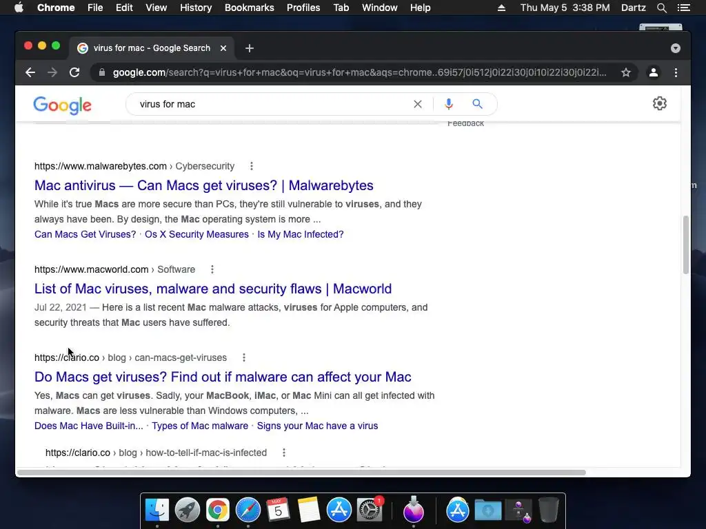View site info via the padlock icon
Screen dimensions: 706x529
pos(102,72)
